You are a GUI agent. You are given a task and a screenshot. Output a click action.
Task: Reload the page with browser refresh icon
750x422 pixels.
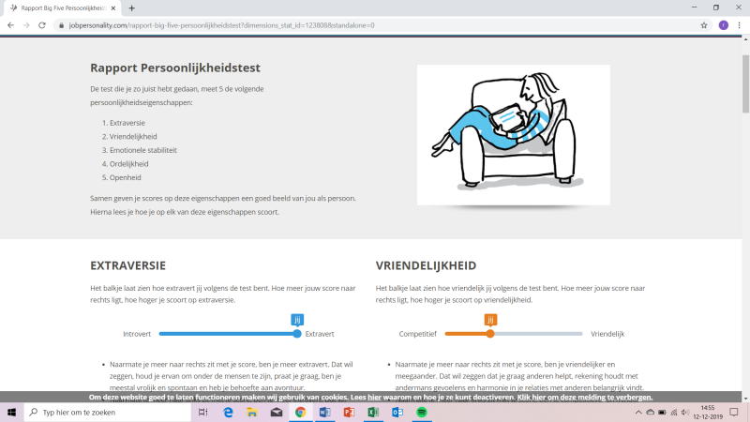click(x=42, y=25)
